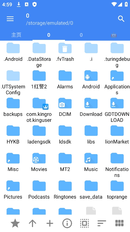Tap the /storage/emulated/0 path text

[50, 23]
